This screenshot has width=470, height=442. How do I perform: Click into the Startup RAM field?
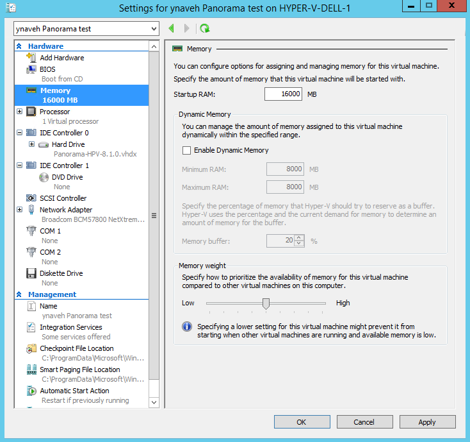283,94
